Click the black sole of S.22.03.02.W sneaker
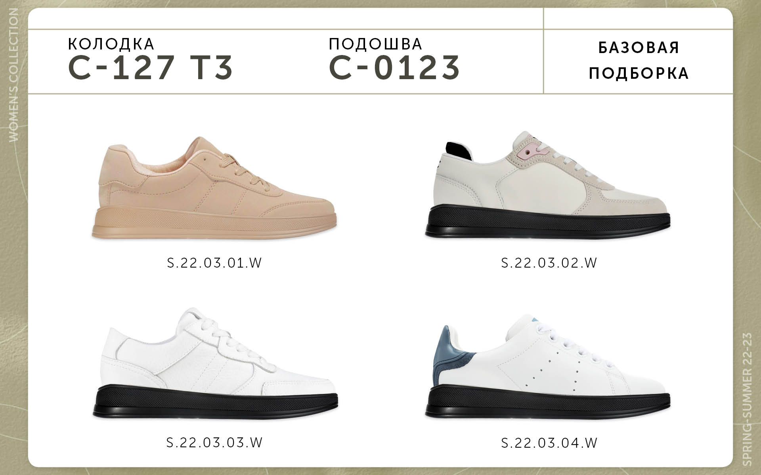 (x=548, y=223)
